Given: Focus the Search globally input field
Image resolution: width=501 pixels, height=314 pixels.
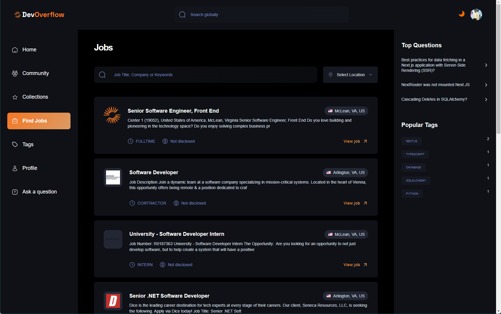Looking at the screenshot, I should tap(262, 15).
